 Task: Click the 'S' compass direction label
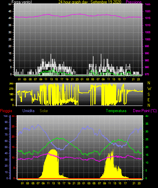pyautogui.click(x=149, y=95)
